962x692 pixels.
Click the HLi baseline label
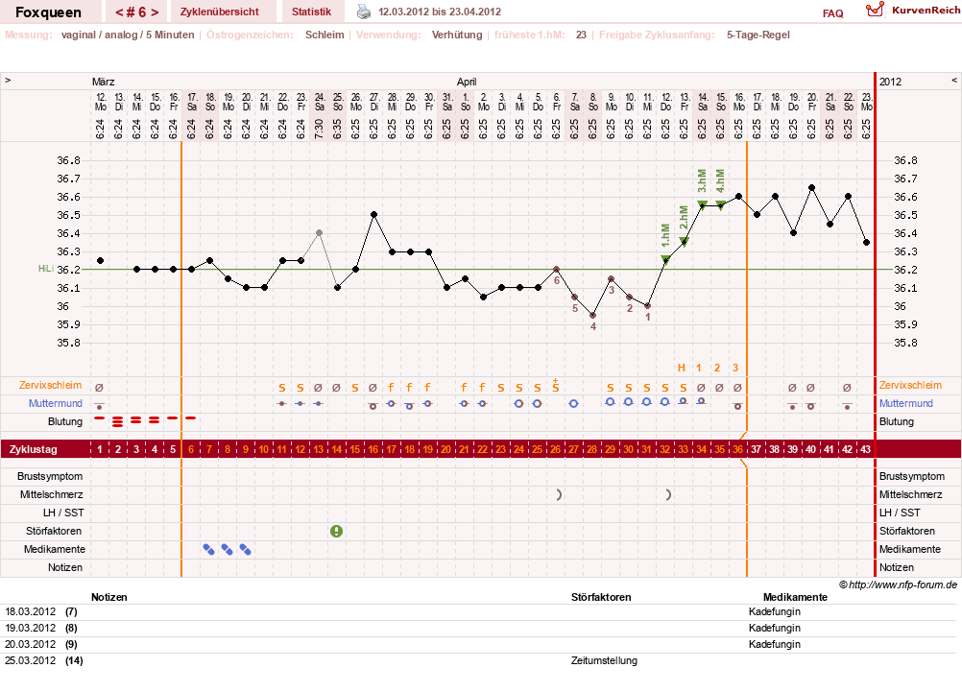pyautogui.click(x=46, y=269)
